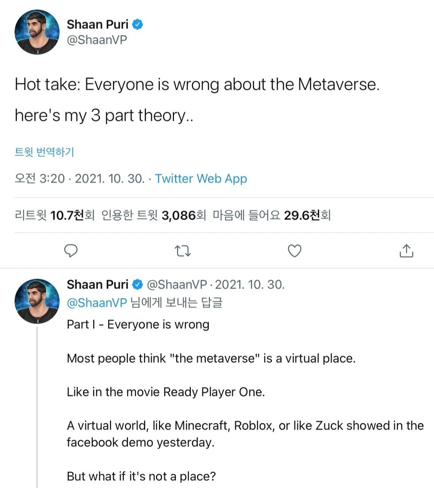View the 인용한 트윗 3,086회 quote tweets
Viewport: 434px width, 488px height.
click(x=153, y=215)
